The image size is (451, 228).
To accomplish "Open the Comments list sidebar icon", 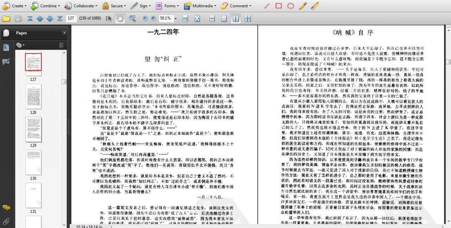I will (6, 208).
